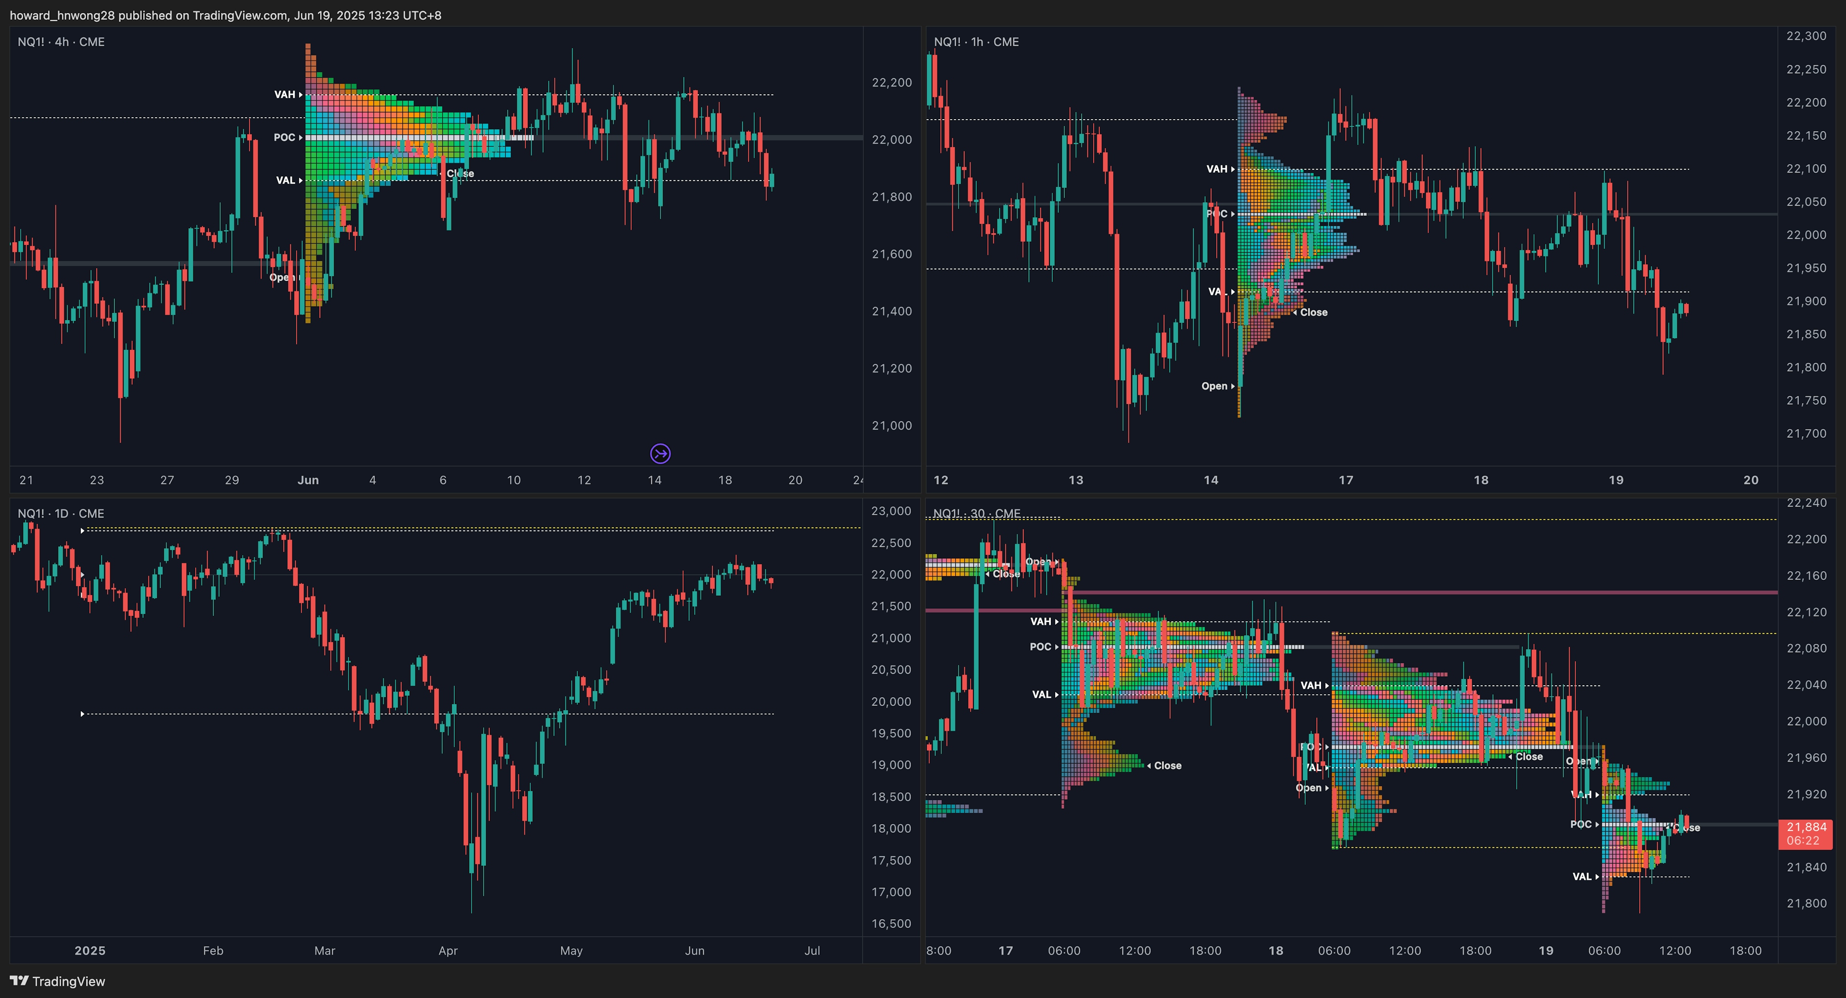
Task: Click the purple circular arrow icon
Action: coord(660,454)
